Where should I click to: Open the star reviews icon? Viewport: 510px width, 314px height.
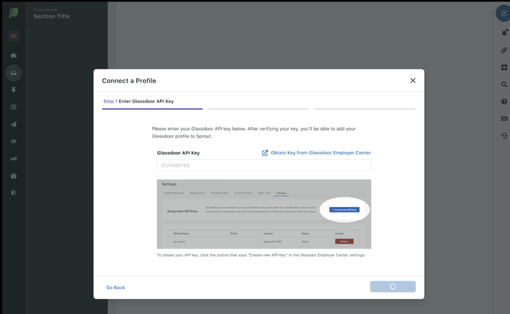tap(13, 193)
